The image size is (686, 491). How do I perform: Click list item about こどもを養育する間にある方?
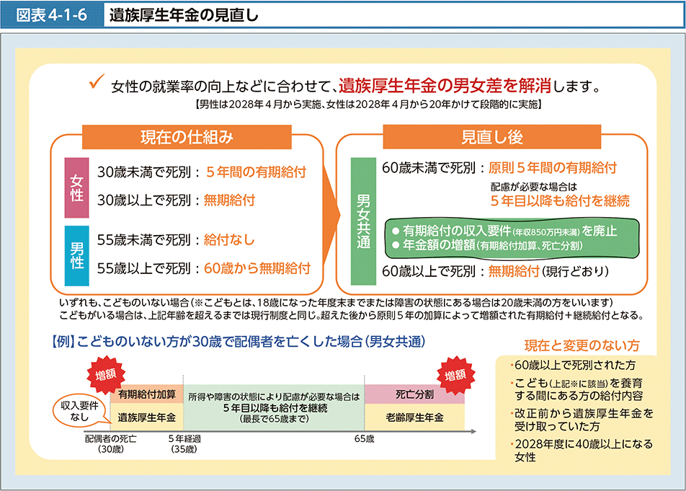(576, 389)
